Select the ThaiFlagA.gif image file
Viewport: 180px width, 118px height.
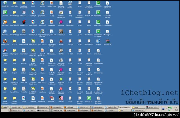coord(33,32)
